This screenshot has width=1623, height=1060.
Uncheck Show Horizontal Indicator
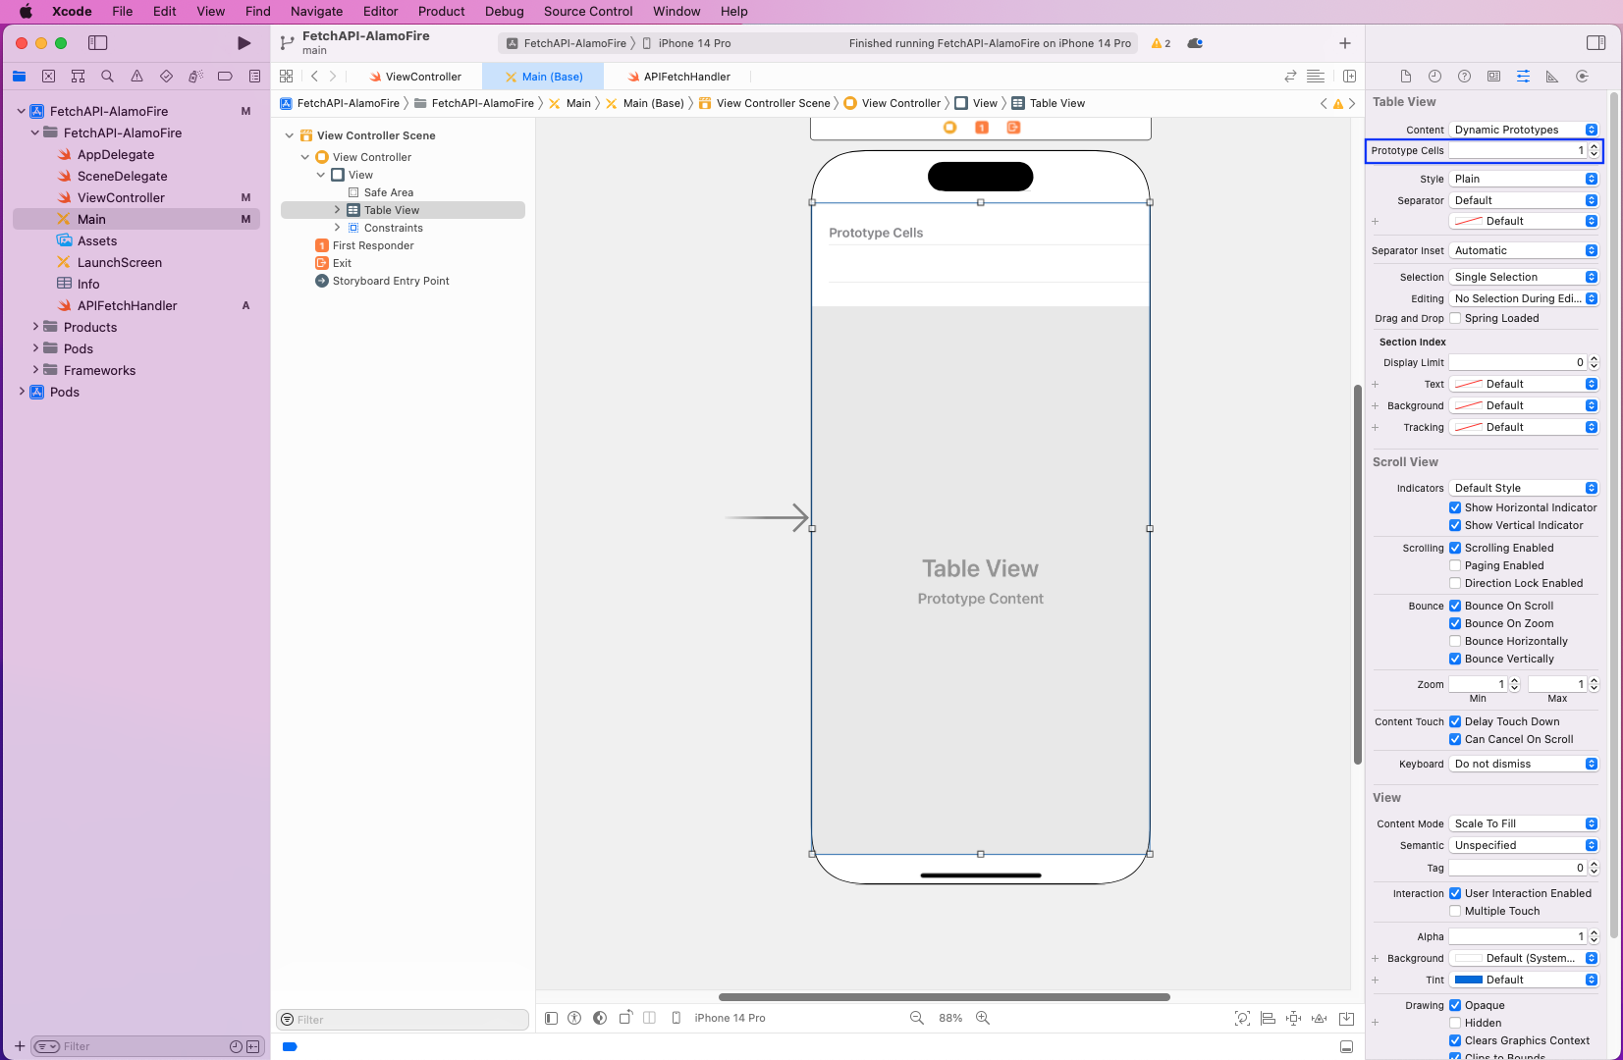pos(1455,507)
